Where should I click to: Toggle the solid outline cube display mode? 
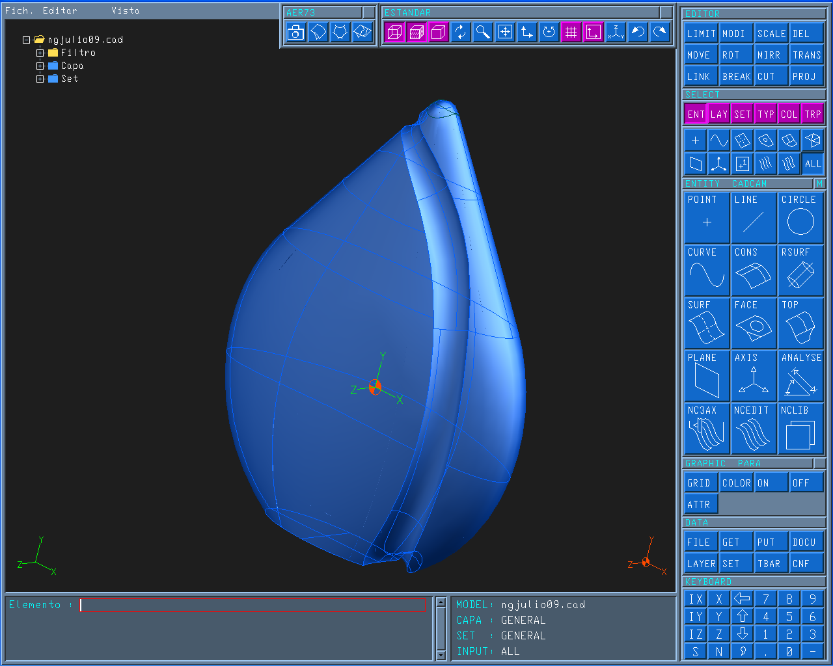(439, 32)
